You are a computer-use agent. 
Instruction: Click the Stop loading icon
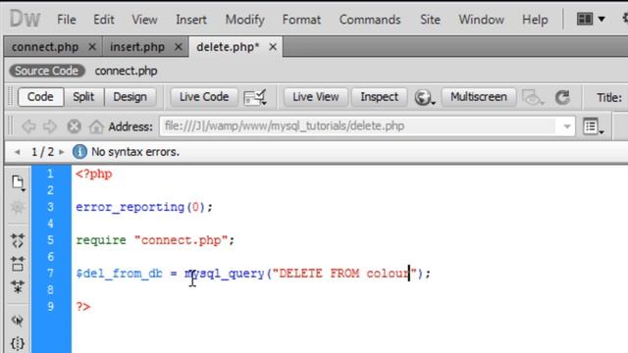74,126
